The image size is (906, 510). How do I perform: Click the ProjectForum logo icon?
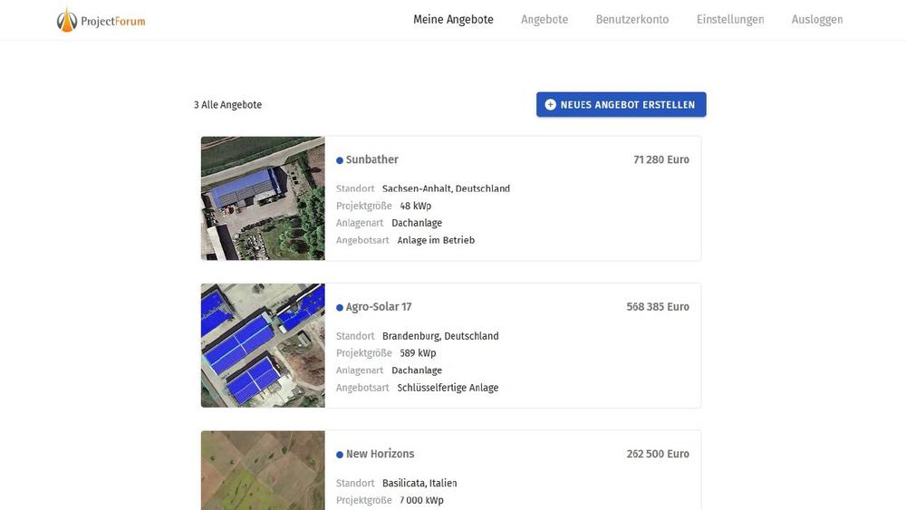(x=67, y=20)
